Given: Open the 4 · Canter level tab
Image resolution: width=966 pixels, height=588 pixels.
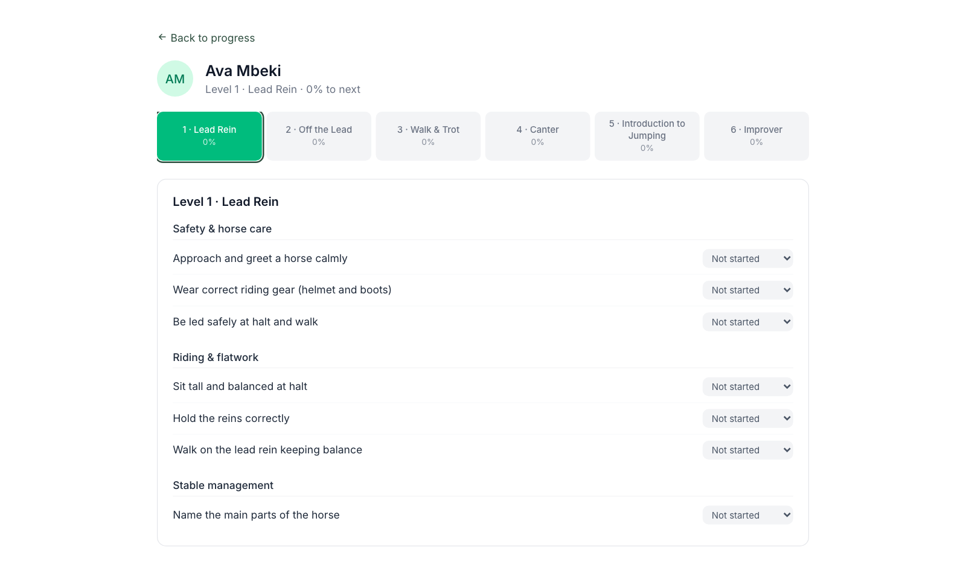Looking at the screenshot, I should (x=537, y=136).
